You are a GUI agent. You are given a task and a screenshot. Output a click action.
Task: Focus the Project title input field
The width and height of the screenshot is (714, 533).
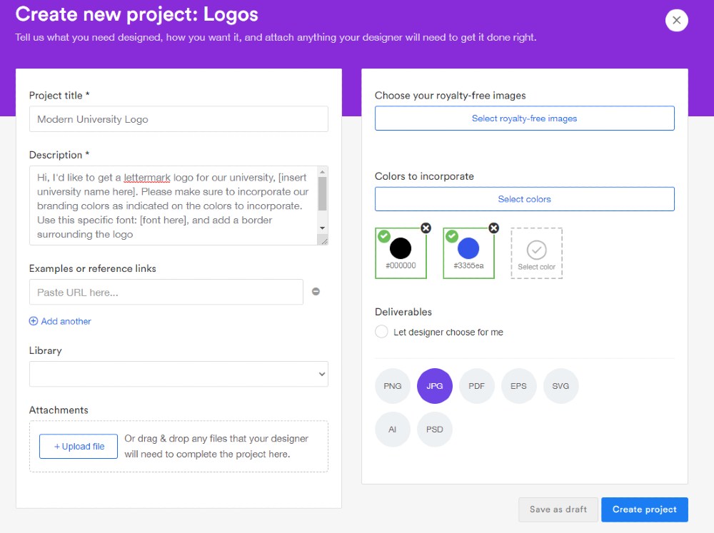178,119
